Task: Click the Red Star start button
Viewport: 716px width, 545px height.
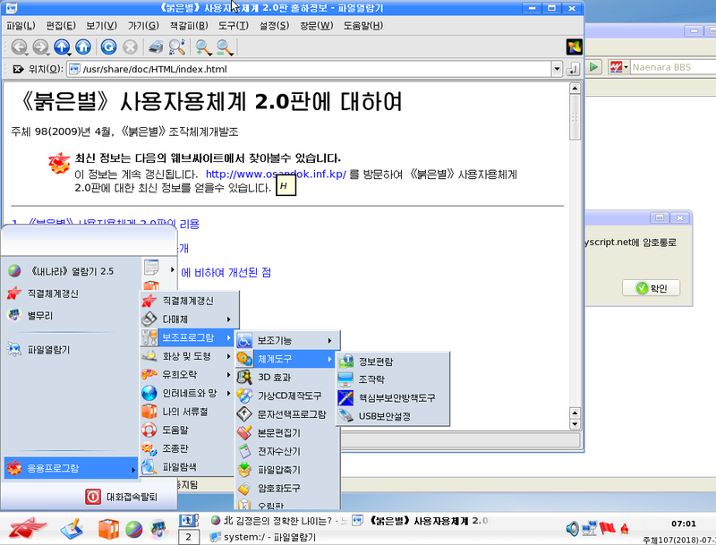Action: [28, 528]
